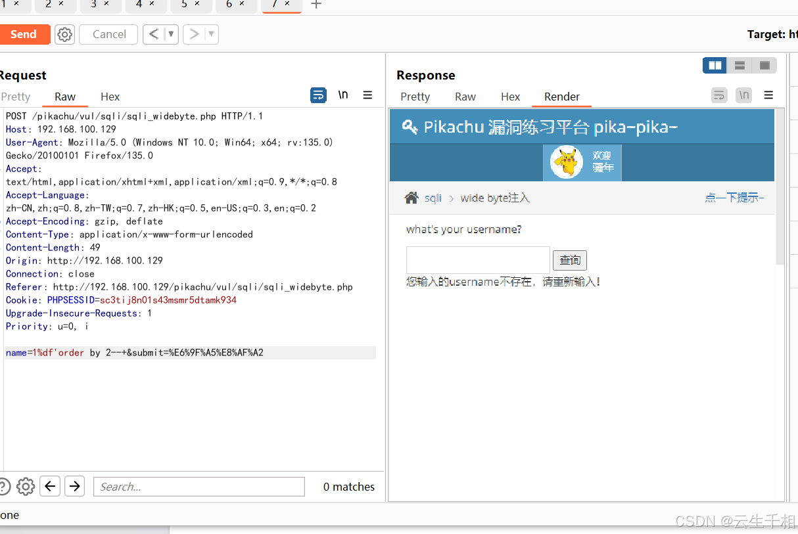Viewport: 798px width, 534px height.
Task: Click previous search match arrow
Action: tap(51, 487)
